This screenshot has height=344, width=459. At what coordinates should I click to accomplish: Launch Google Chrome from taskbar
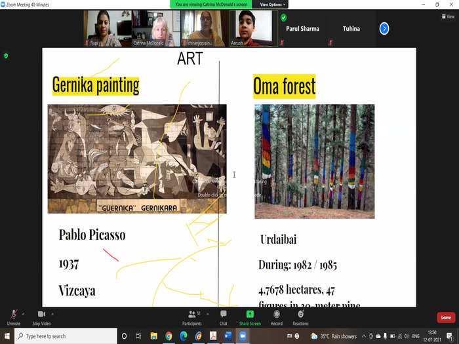pyautogui.click(x=169, y=336)
